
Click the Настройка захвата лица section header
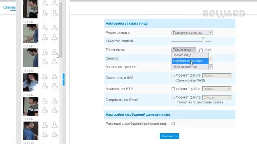[169, 24]
